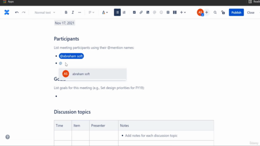Select the Nov 17, 2021 date chip
260x146 pixels.
click(x=65, y=23)
